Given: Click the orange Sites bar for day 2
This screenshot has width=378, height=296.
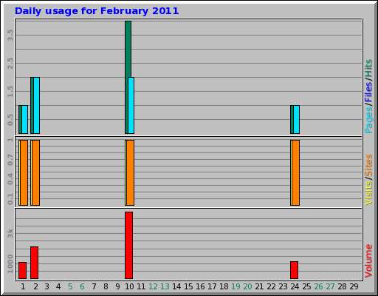Looking at the screenshot, I should point(36,172).
